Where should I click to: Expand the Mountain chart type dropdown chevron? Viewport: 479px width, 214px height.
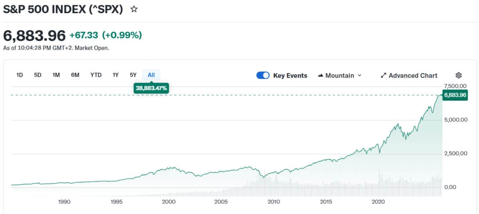pos(359,75)
